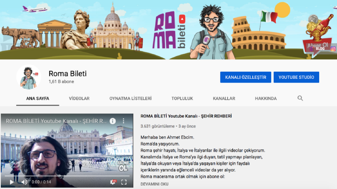Open the video three-dot more menu
Viewport: 337px width, 189px height.
pyautogui.click(x=123, y=121)
